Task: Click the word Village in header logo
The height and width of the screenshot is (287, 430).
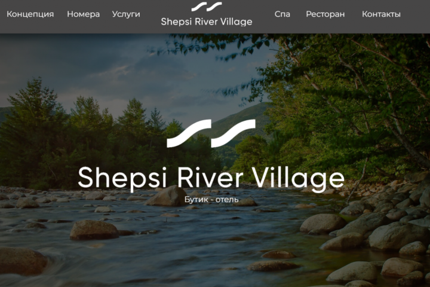Action: (236, 22)
